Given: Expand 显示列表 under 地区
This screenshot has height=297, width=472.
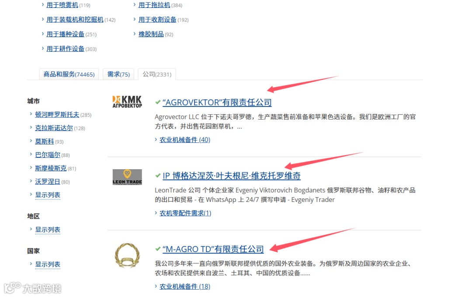Looking at the screenshot, I should [48, 230].
